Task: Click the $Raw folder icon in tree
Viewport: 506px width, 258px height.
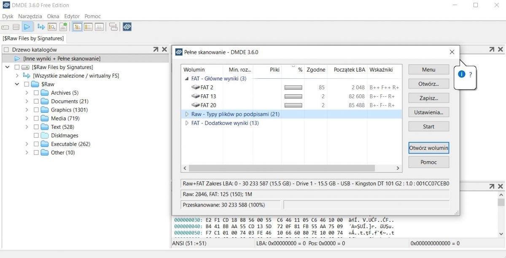Action: pos(35,84)
